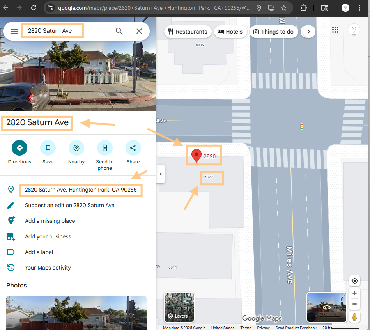Click the search magnifier icon
The height and width of the screenshot is (330, 370).
[x=119, y=31]
